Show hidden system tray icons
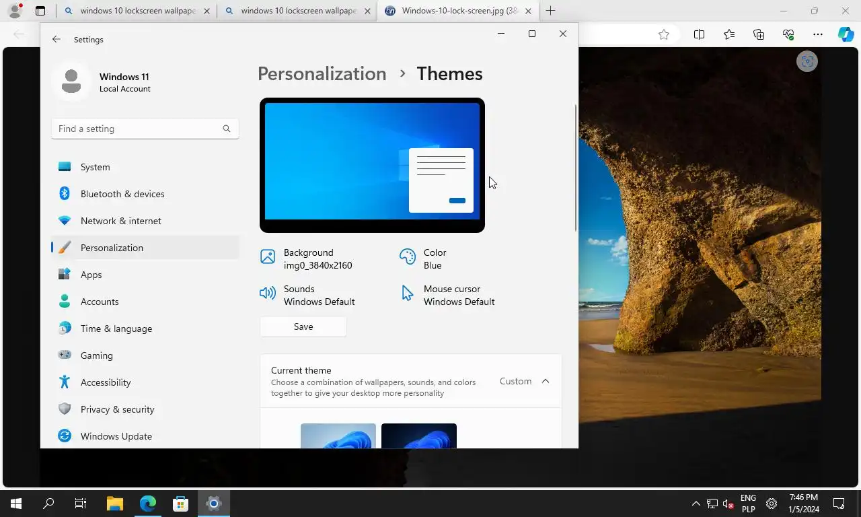Screen dimensions: 861x517 point(696,504)
